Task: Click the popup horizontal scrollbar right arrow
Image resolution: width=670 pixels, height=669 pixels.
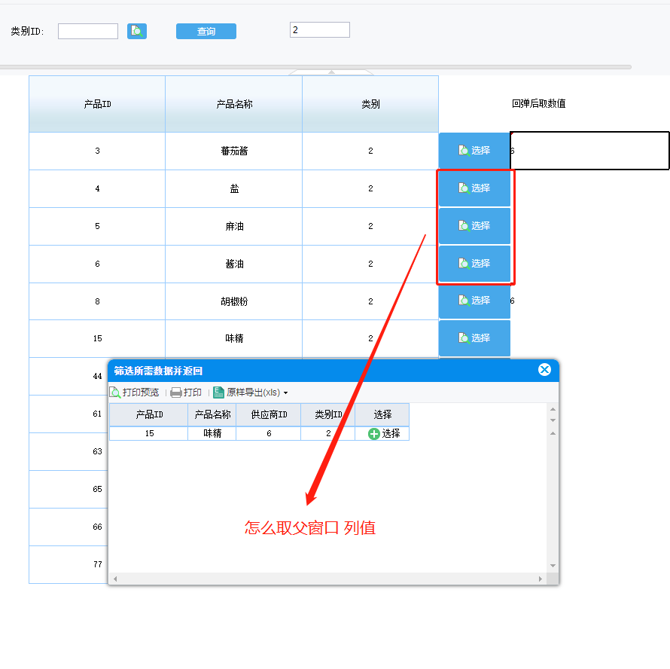Action: coord(541,579)
